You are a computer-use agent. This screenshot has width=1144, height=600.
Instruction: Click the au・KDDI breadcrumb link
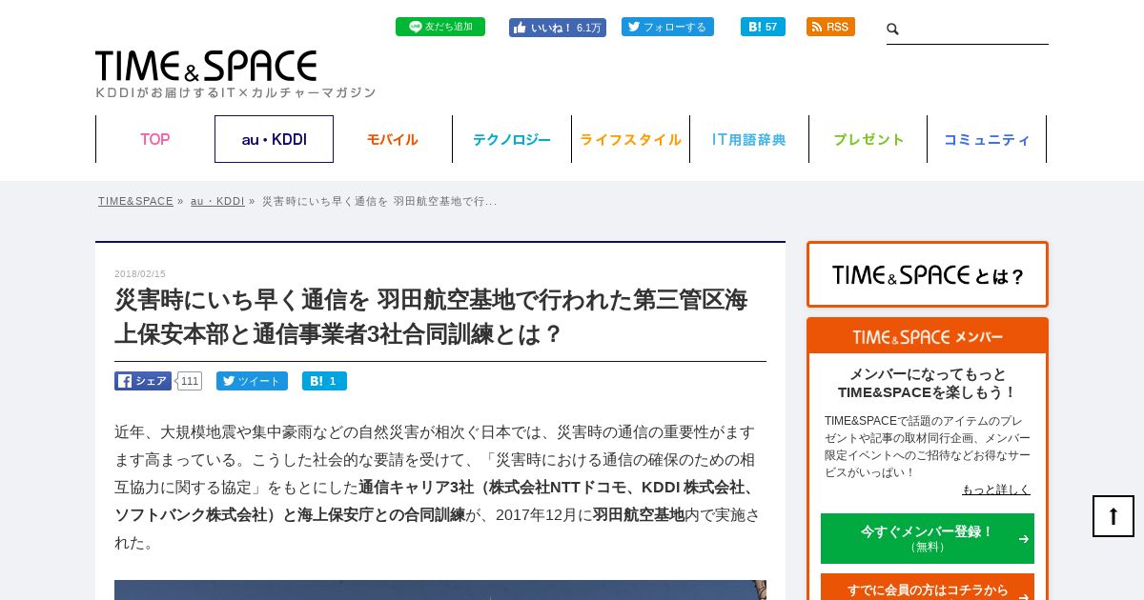[217, 201]
